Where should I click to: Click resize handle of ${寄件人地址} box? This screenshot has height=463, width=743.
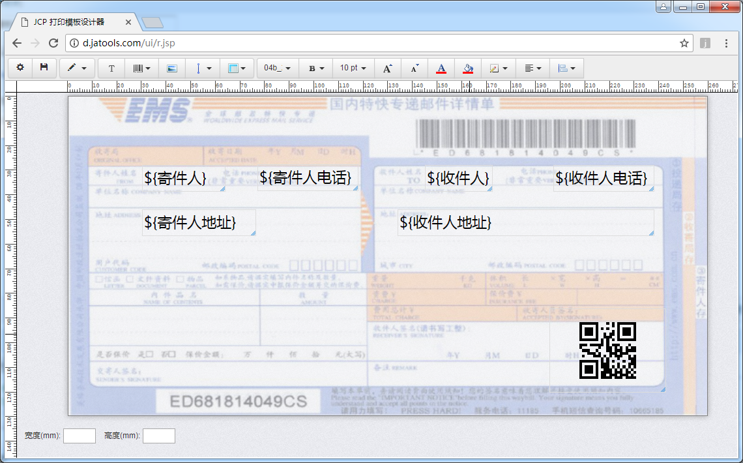254,233
